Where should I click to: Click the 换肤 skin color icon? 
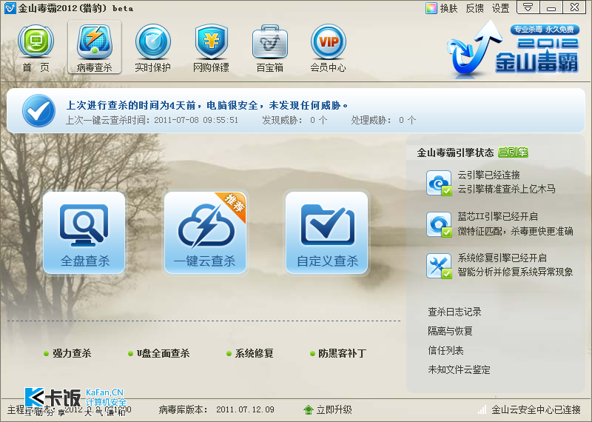[431, 8]
